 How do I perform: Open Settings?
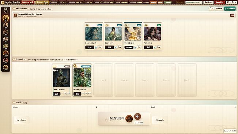[208, 2]
